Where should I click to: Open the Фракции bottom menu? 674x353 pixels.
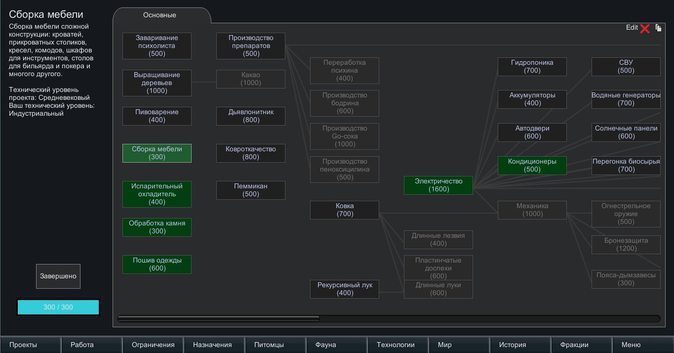tap(581, 345)
